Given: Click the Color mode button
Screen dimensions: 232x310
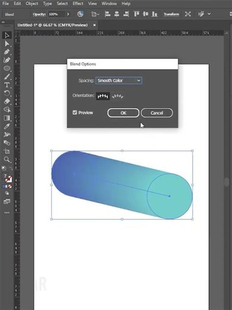Looking at the screenshot, I should (4, 187).
